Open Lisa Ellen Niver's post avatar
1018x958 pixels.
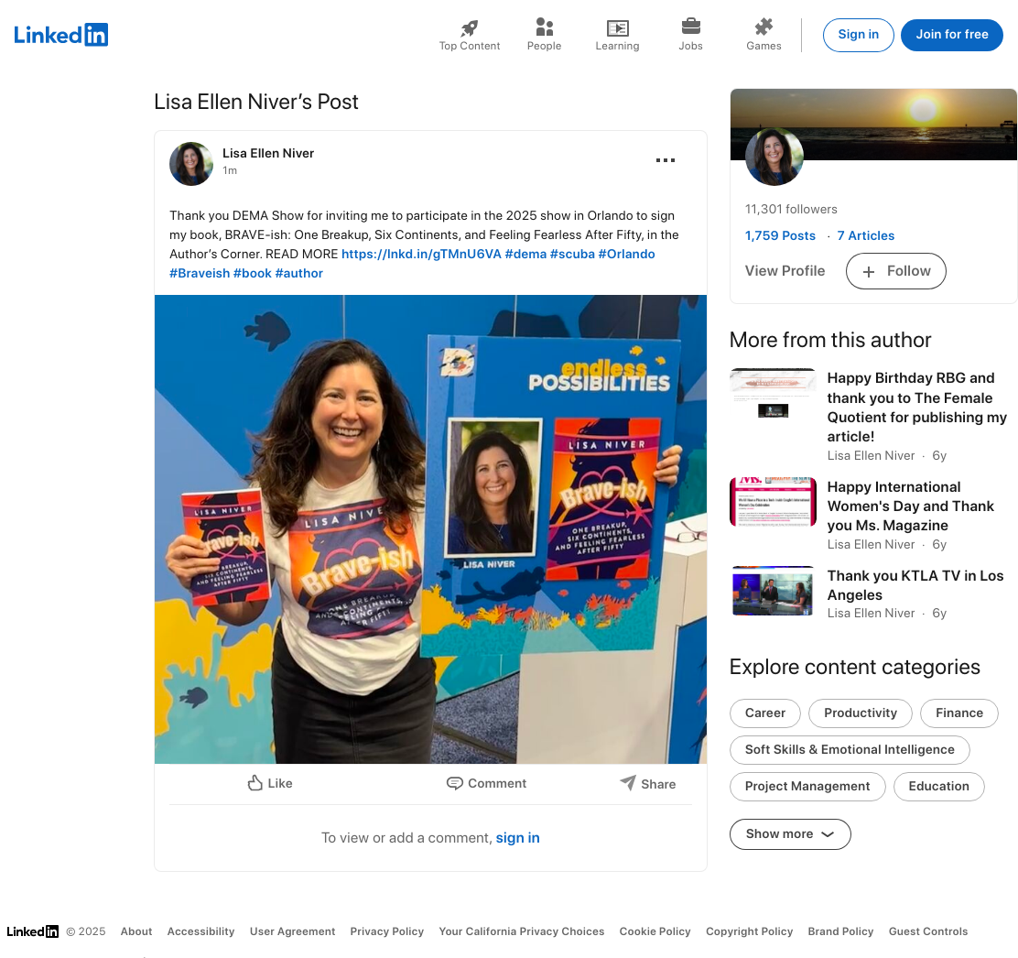point(191,164)
